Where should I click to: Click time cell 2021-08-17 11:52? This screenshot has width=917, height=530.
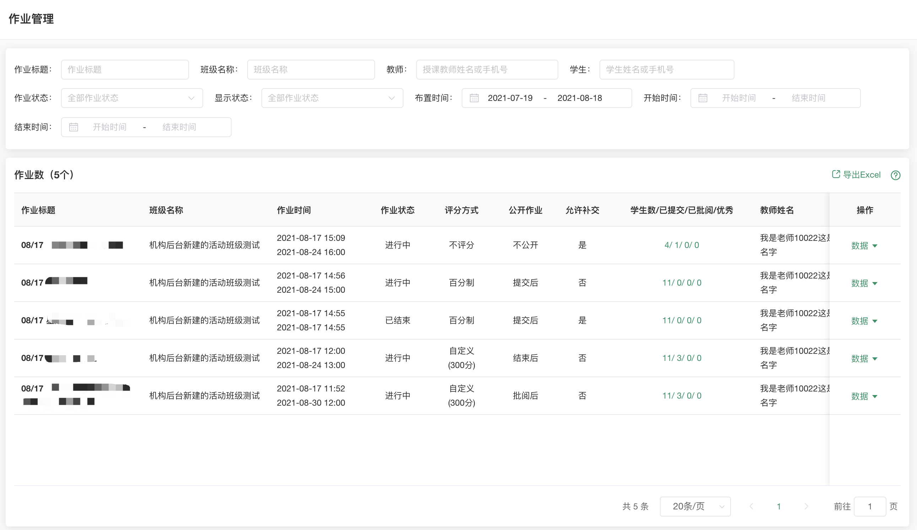[311, 388]
